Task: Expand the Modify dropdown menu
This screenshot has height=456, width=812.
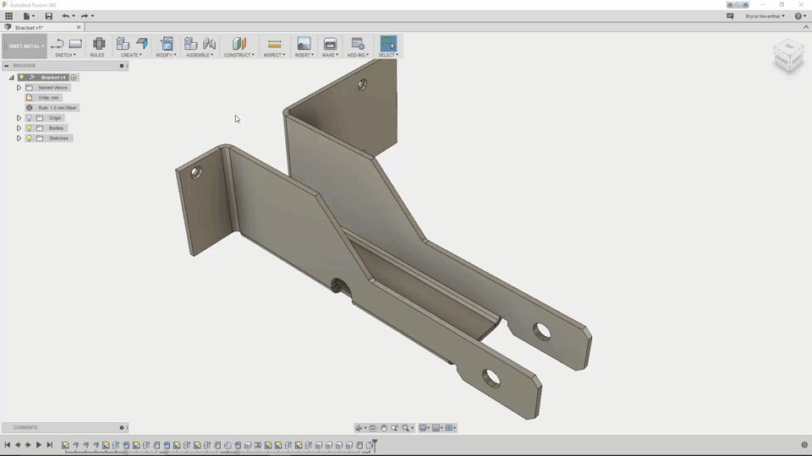Action: 166,55
